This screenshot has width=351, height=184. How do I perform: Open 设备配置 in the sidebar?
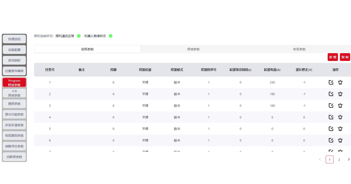pyautogui.click(x=14, y=50)
